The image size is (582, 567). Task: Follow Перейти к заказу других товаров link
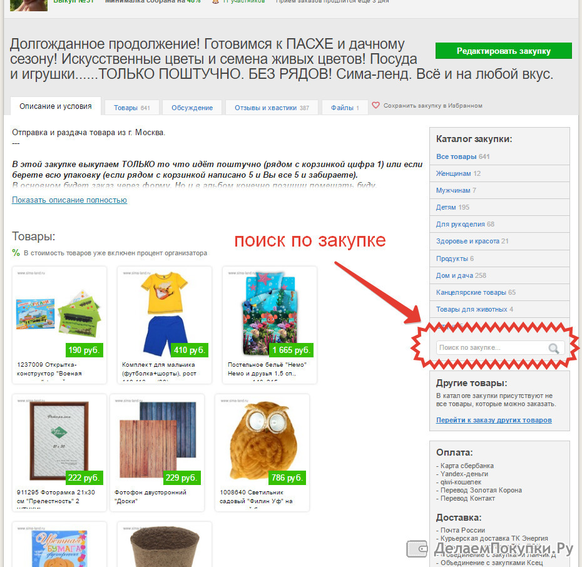click(494, 420)
